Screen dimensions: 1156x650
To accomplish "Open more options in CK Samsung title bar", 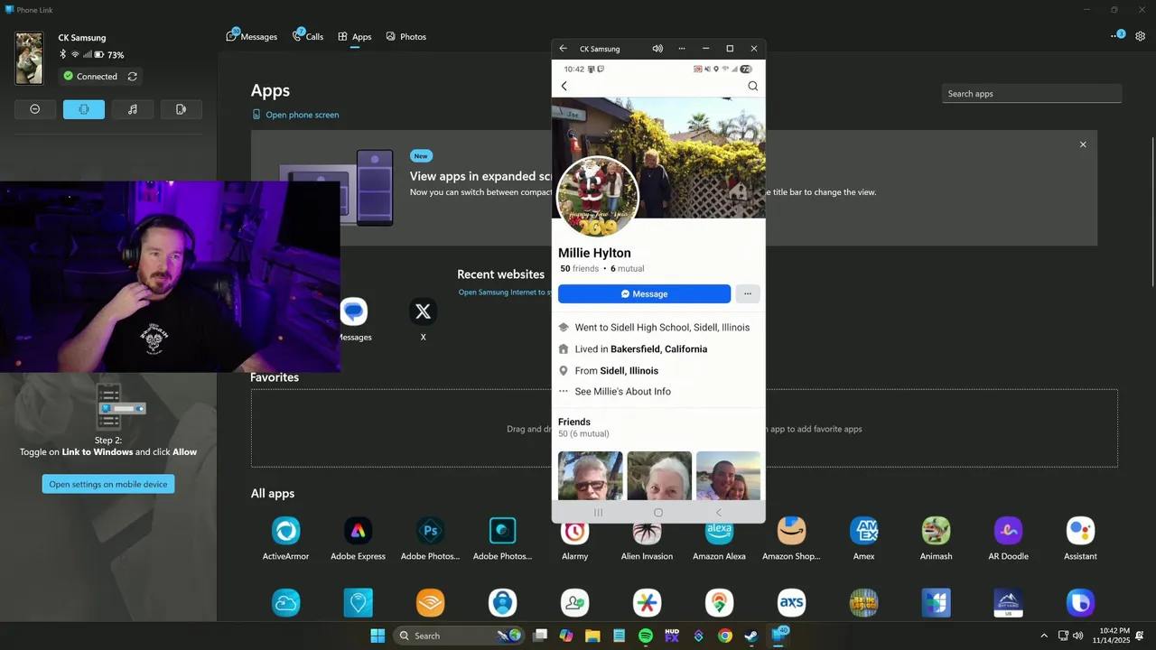I will click(682, 49).
